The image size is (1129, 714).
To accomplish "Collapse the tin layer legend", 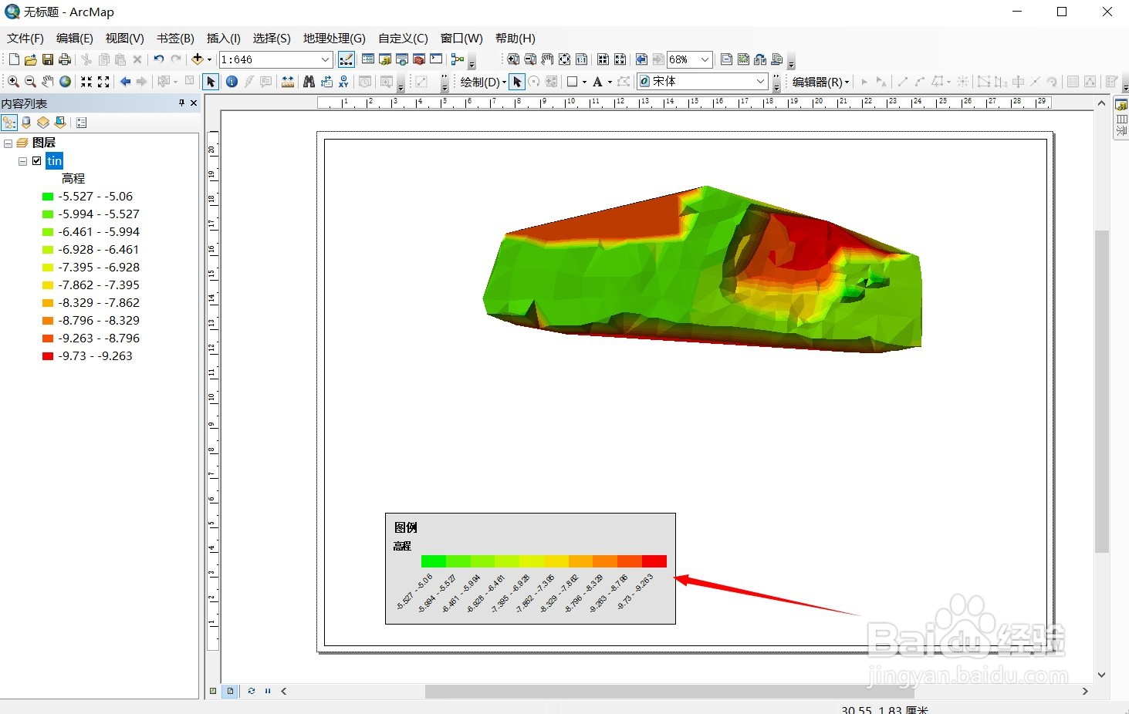I will coord(22,161).
